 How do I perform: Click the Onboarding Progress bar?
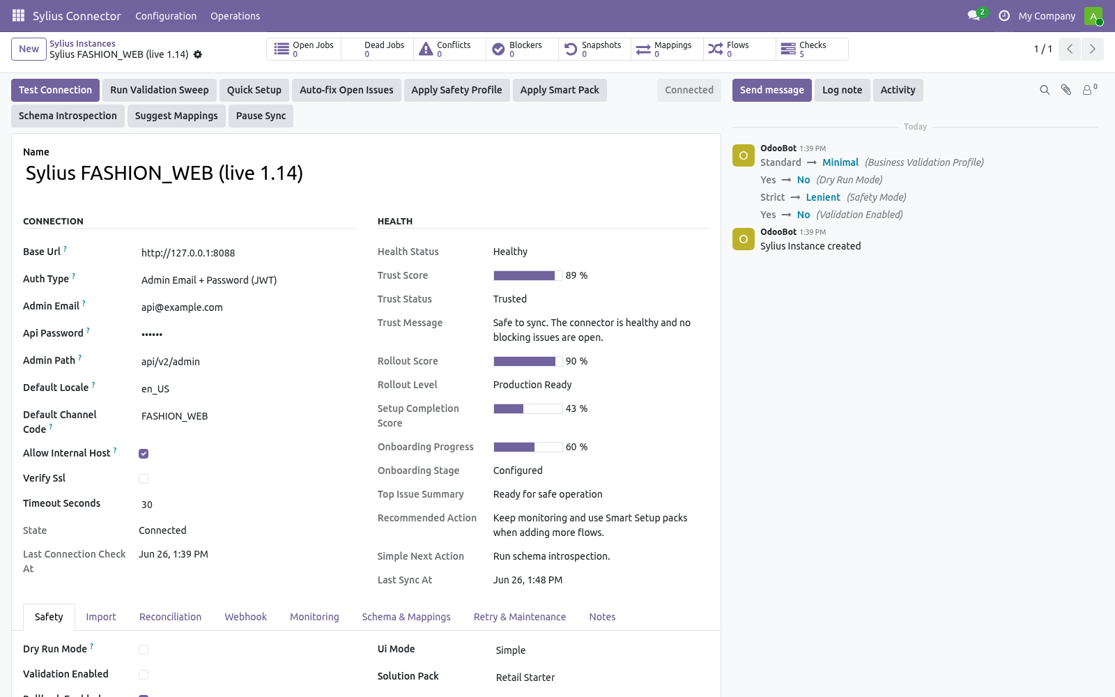[528, 447]
